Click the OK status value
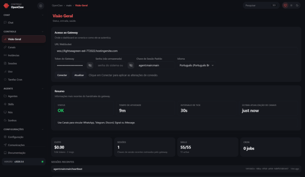This screenshot has width=305, height=177. 61,110
